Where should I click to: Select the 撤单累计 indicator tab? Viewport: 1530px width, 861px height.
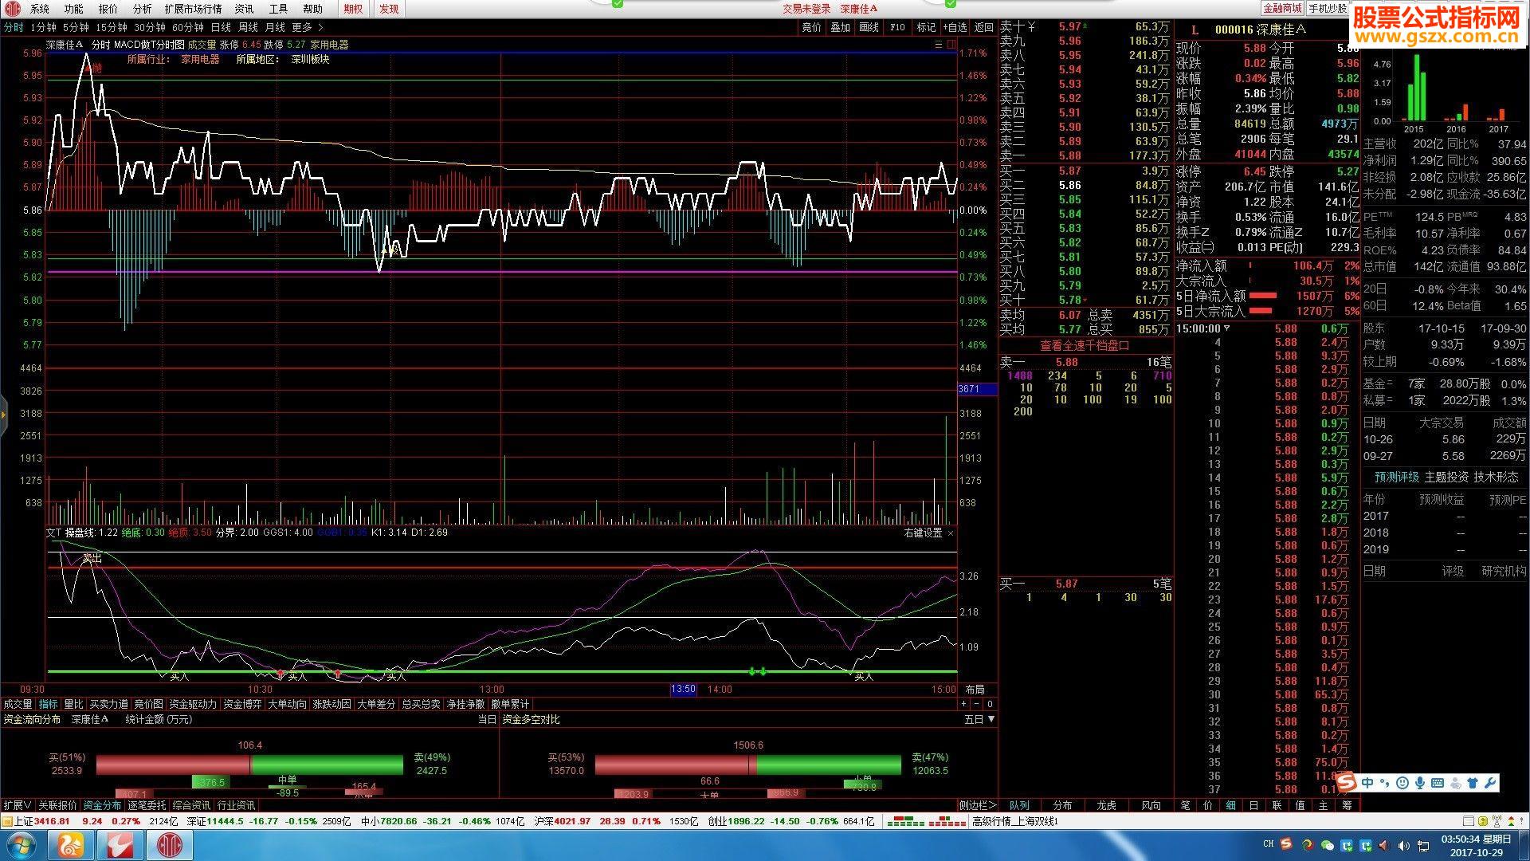pyautogui.click(x=510, y=704)
